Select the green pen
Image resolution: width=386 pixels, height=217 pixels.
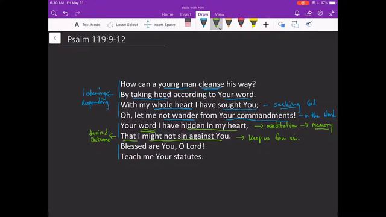[216, 23]
